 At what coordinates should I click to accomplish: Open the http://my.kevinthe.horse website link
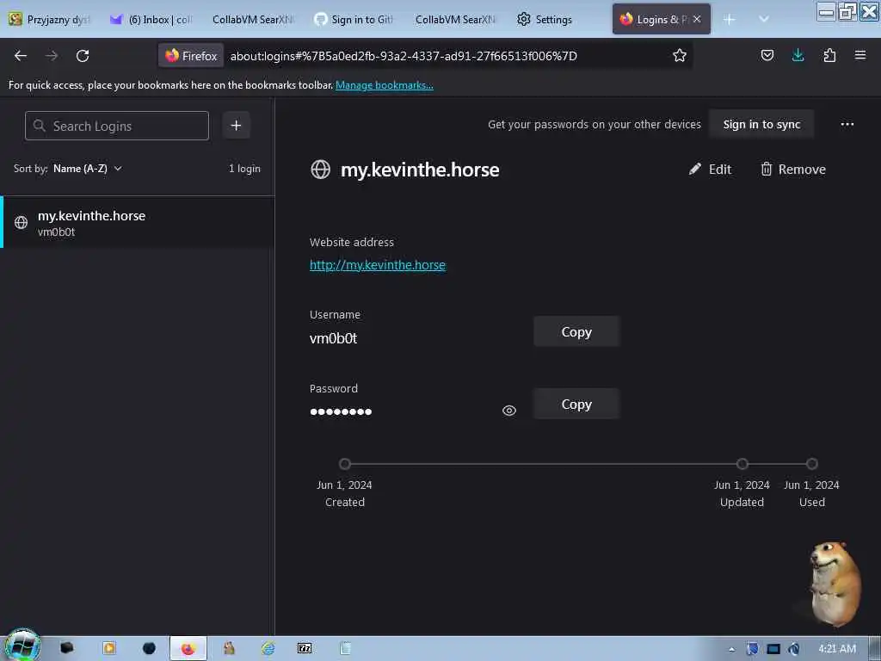coord(378,265)
